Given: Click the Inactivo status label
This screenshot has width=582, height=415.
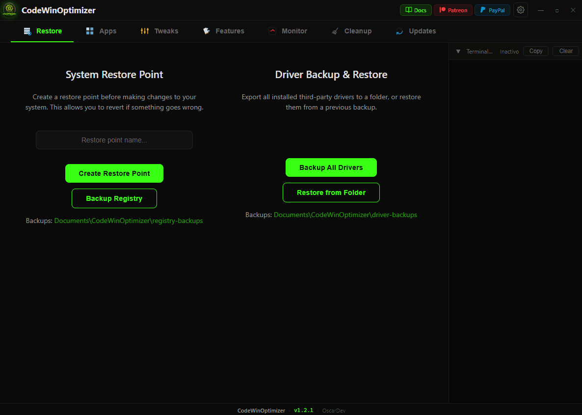Looking at the screenshot, I should point(509,52).
